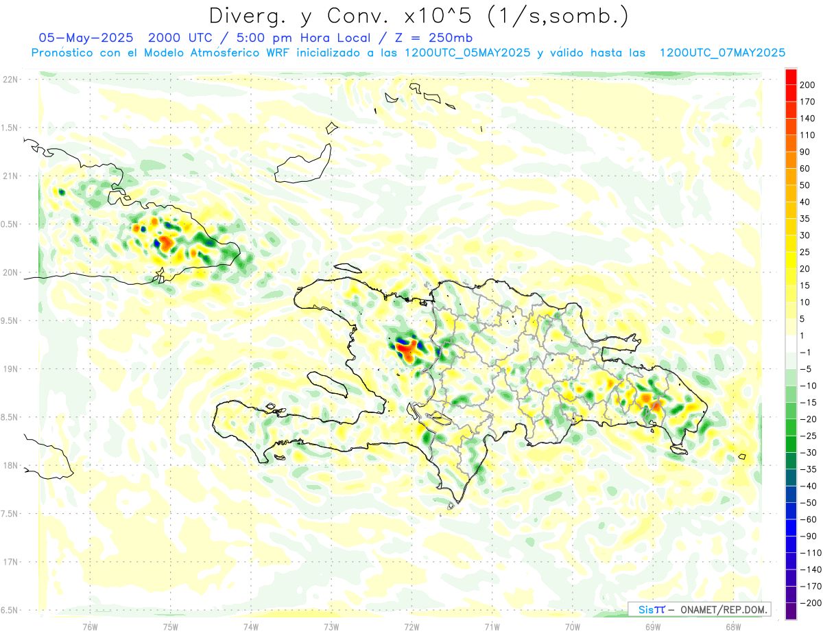Click the legend value '110'

click(807, 135)
